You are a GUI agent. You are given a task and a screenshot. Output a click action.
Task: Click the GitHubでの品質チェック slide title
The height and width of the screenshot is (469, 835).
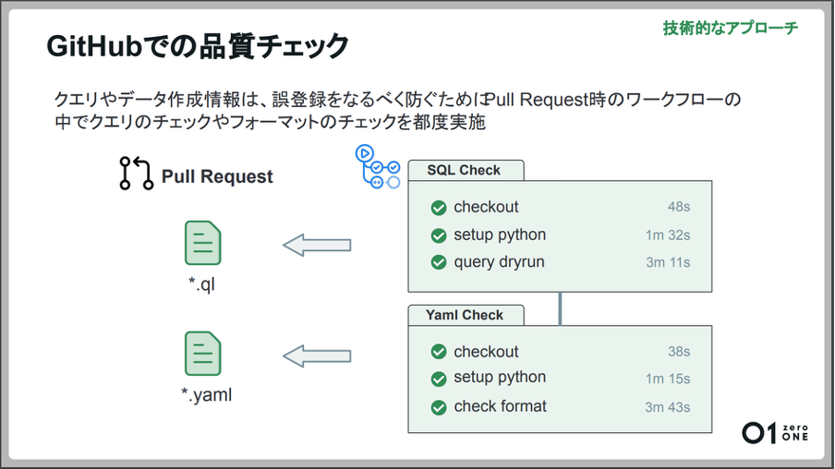[198, 45]
